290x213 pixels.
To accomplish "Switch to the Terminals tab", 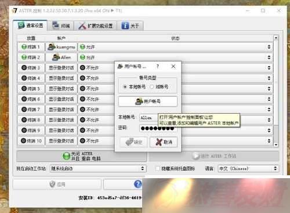I will click(x=61, y=26).
